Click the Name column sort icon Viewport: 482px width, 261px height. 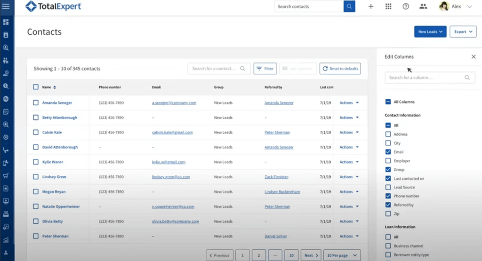pos(55,87)
